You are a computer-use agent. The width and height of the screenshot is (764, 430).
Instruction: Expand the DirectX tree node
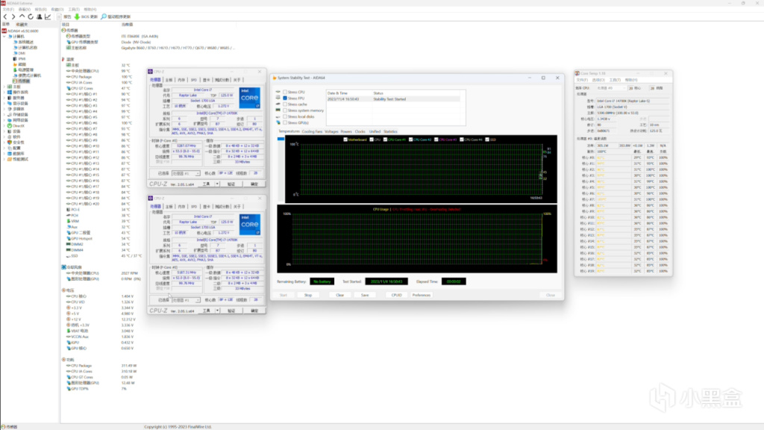[4, 125]
